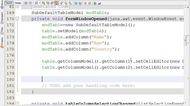Shift line left icon
The image size is (190, 106).
coord(76,3)
